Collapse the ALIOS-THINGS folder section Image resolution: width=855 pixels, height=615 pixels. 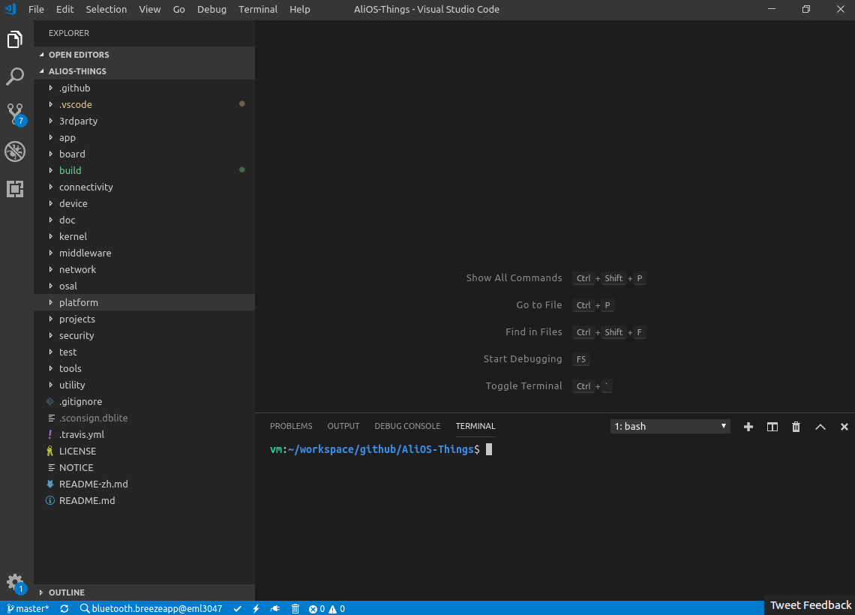point(144,71)
